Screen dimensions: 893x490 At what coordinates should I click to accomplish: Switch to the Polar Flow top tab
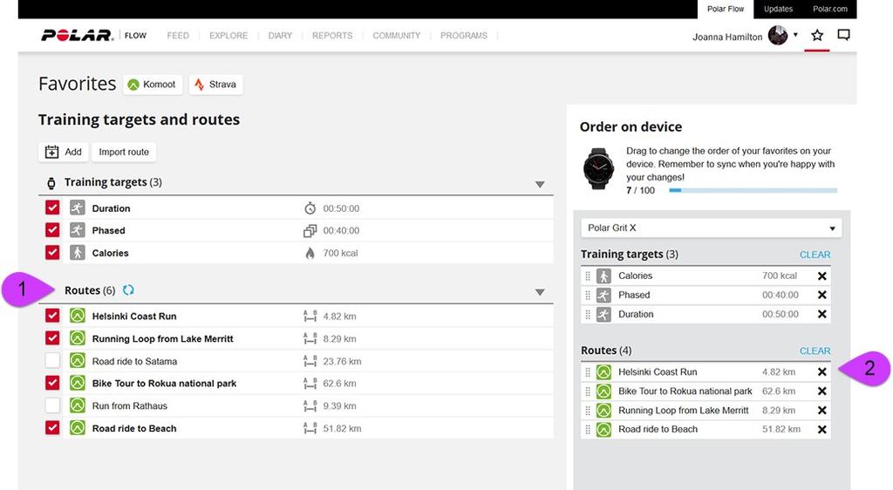pos(725,9)
